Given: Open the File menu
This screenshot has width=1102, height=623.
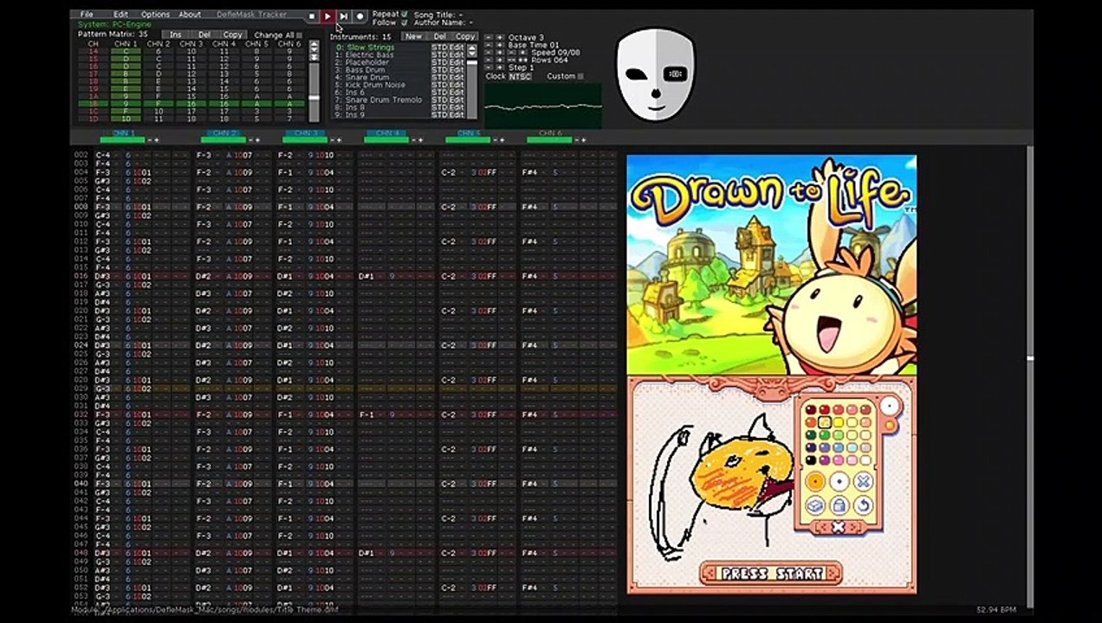Looking at the screenshot, I should coord(87,15).
